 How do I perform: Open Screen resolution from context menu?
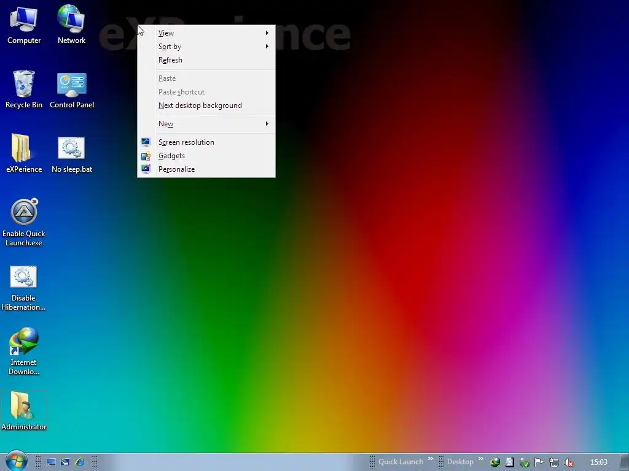(x=206, y=142)
